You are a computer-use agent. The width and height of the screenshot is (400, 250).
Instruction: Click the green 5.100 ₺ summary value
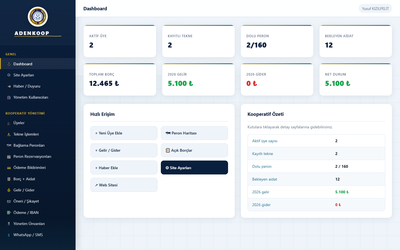point(342,192)
